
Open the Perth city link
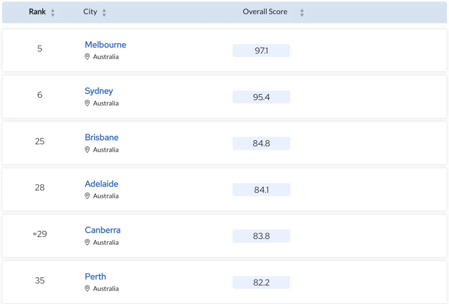pos(96,277)
